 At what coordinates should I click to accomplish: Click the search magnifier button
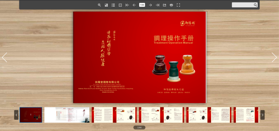point(255,5)
